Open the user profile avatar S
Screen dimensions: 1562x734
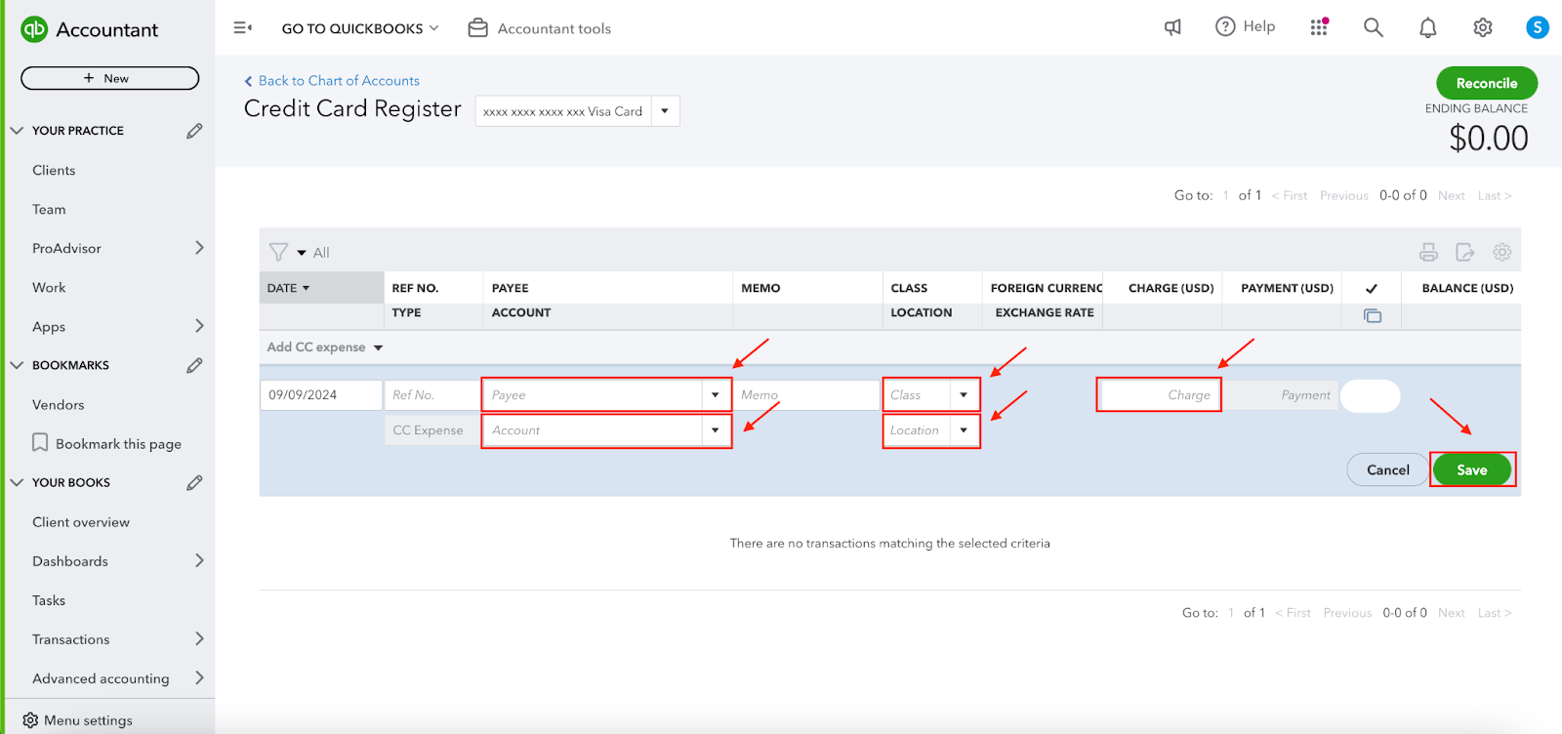click(1538, 27)
